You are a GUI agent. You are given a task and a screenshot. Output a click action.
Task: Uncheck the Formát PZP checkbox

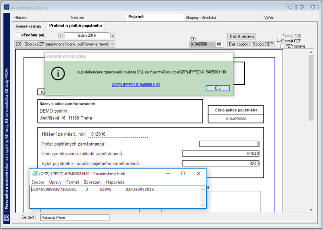(279, 41)
